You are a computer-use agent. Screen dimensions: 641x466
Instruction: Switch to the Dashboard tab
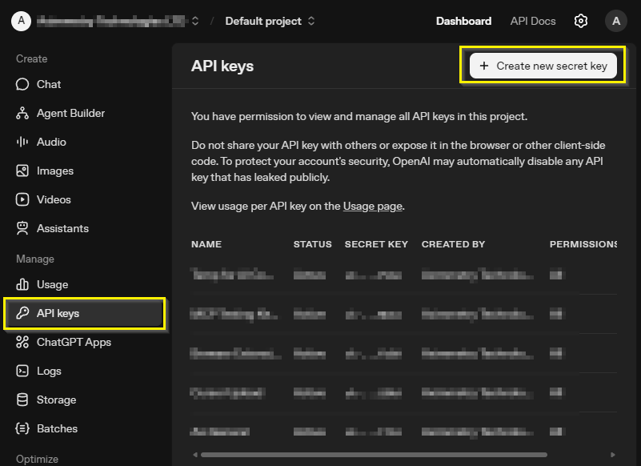463,21
